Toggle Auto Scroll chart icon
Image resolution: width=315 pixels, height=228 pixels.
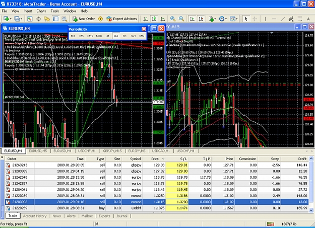pos(192,19)
